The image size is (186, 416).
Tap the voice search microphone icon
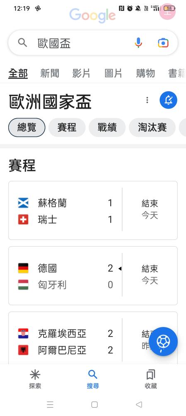pyautogui.click(x=138, y=43)
